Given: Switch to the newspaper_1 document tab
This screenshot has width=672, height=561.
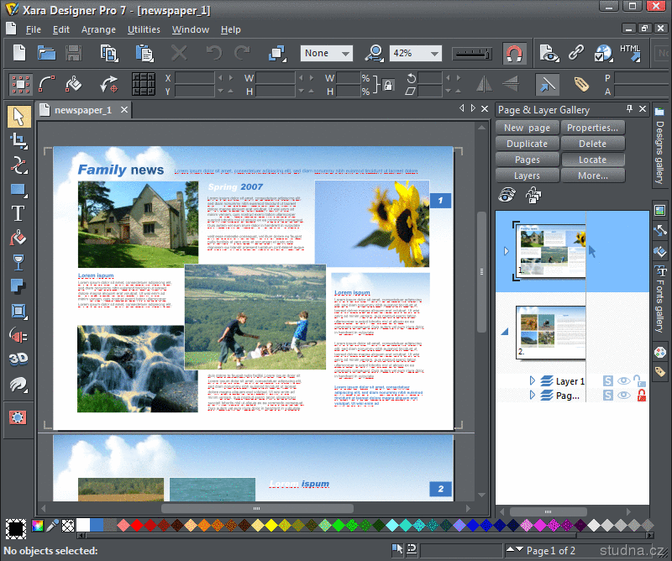Looking at the screenshot, I should 81,110.
